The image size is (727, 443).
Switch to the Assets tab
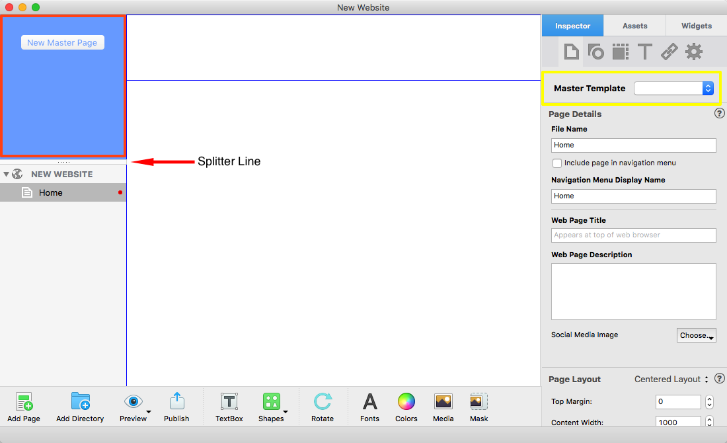(634, 26)
